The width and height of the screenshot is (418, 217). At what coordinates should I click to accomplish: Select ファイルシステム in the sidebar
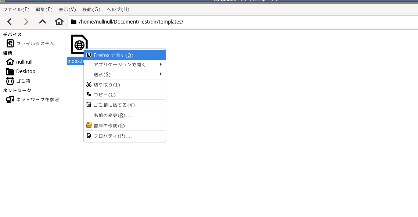tap(35, 43)
